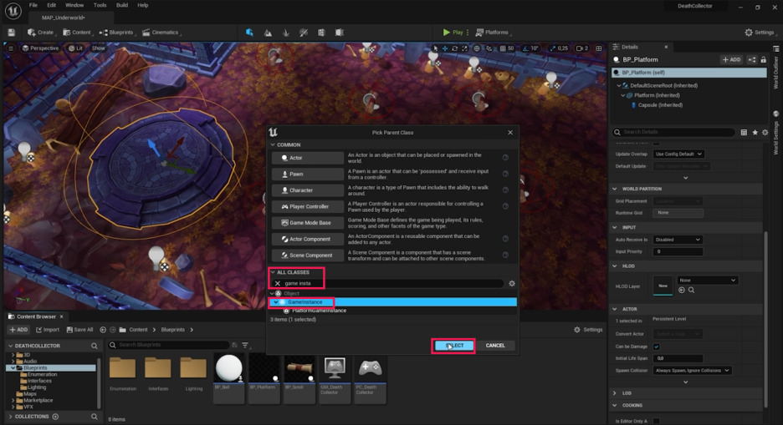Switch to Foliage mode icon
This screenshot has width=783, height=425.
285,33
